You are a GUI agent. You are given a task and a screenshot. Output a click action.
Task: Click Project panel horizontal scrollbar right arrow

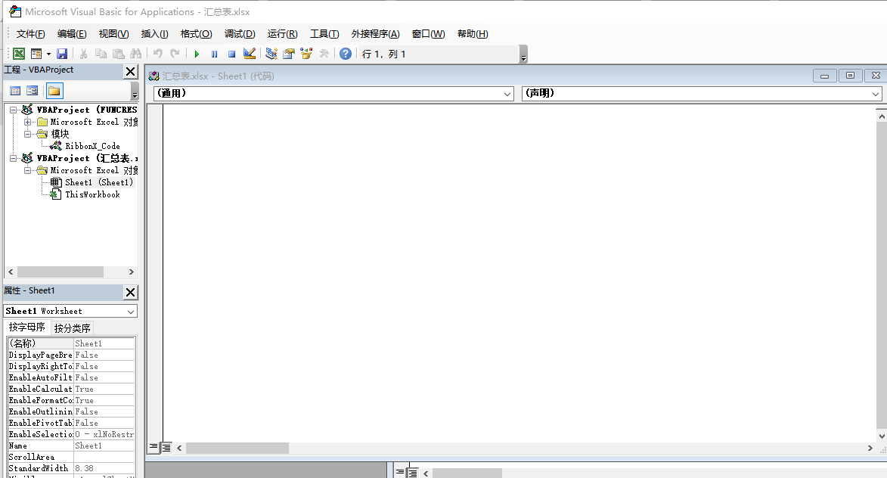tap(132, 272)
